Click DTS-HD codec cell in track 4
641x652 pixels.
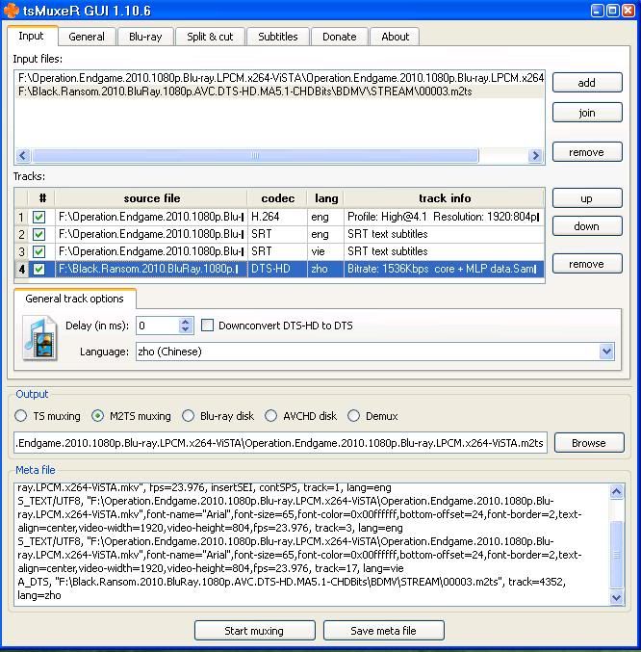277,269
